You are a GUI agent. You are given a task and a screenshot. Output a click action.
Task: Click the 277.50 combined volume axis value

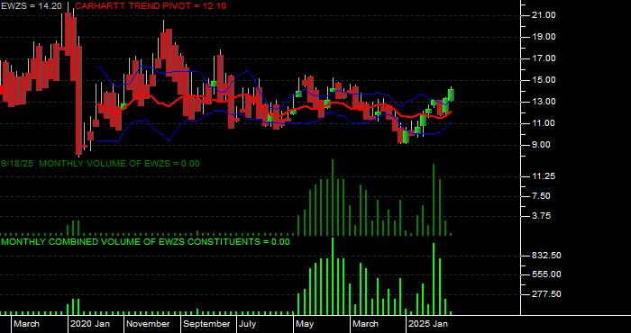pos(546,294)
